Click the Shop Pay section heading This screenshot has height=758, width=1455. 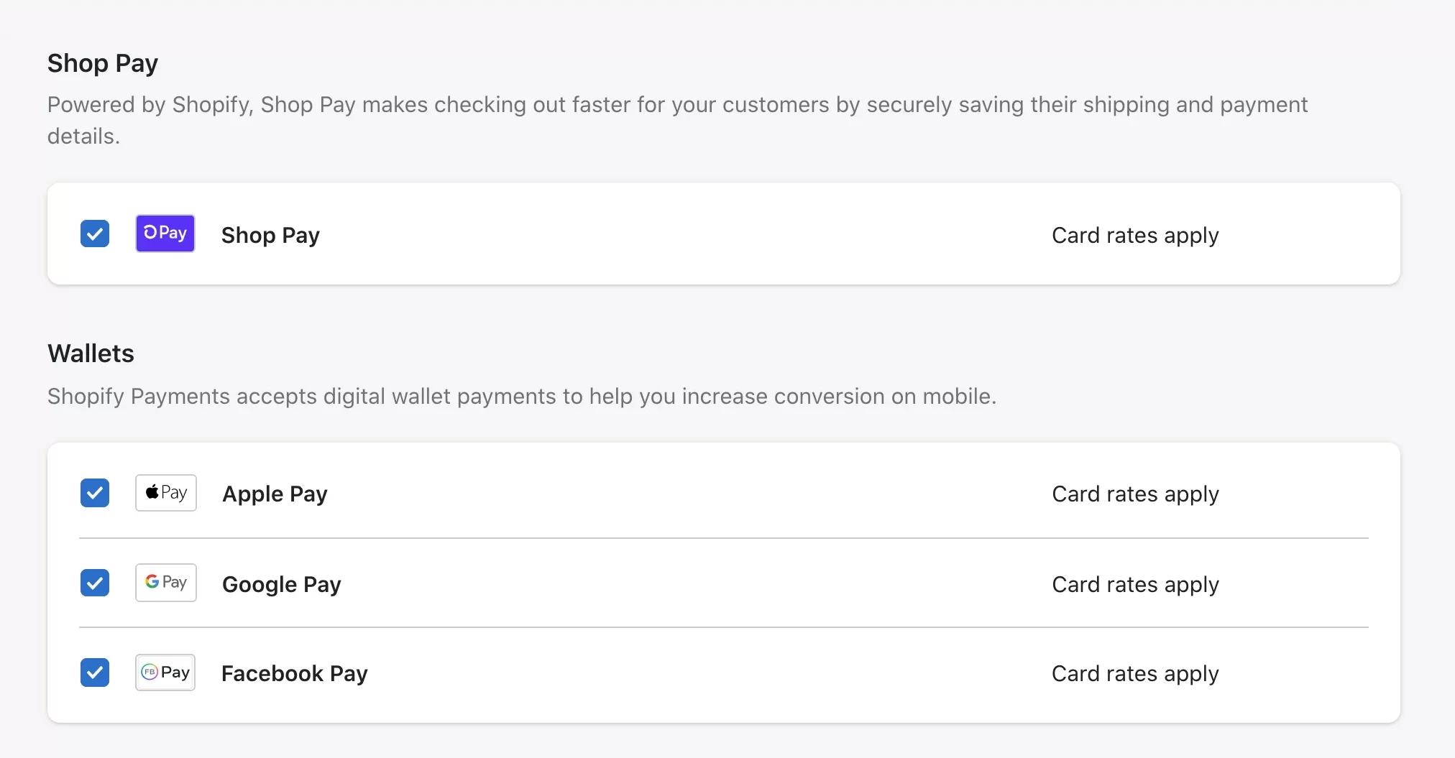tap(103, 63)
